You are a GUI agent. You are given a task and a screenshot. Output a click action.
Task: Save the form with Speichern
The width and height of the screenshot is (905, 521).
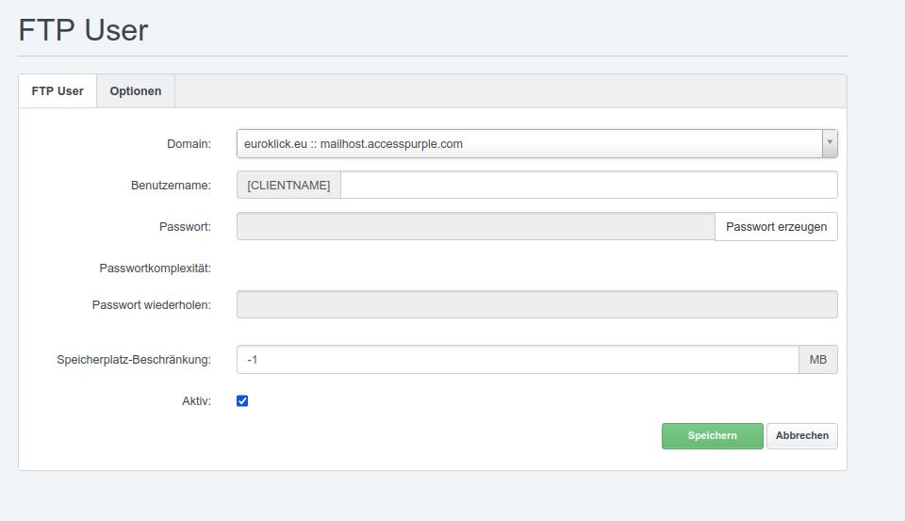(x=713, y=435)
